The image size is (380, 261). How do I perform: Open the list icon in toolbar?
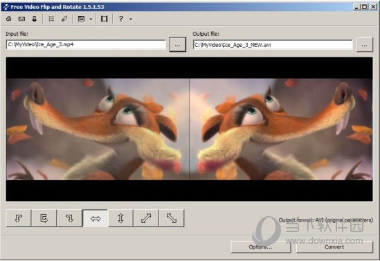51,19
